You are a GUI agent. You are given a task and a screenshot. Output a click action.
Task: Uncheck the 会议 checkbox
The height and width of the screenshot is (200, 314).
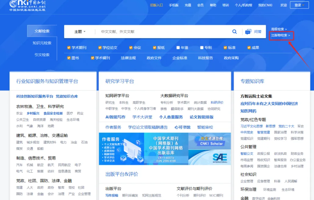[x=131, y=47]
